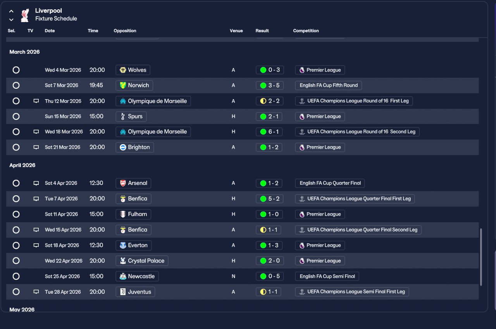Click the Everton club badge icon
The image size is (496, 329).
(123, 245)
